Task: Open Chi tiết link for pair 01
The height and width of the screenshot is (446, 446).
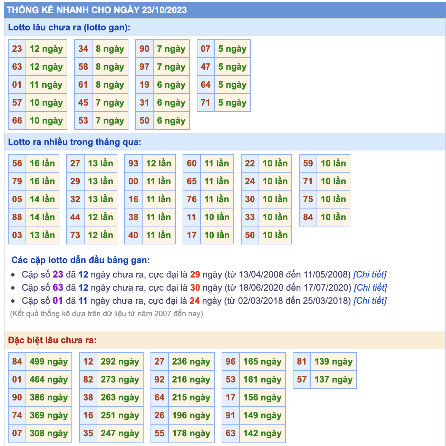Action: click(x=370, y=301)
